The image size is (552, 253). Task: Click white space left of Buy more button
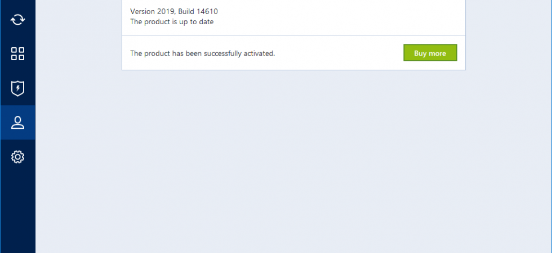point(338,53)
